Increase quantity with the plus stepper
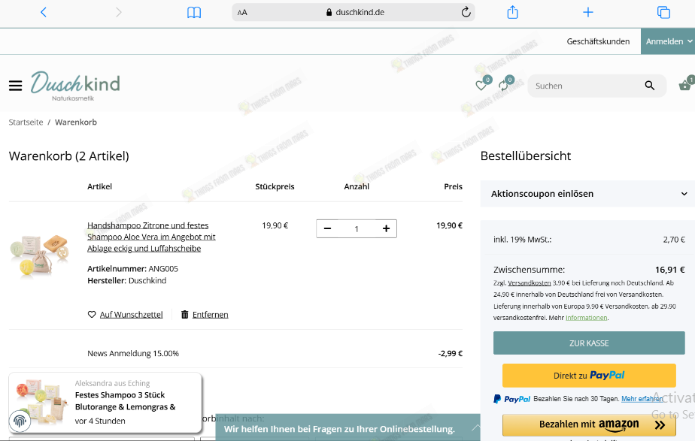 coord(386,228)
